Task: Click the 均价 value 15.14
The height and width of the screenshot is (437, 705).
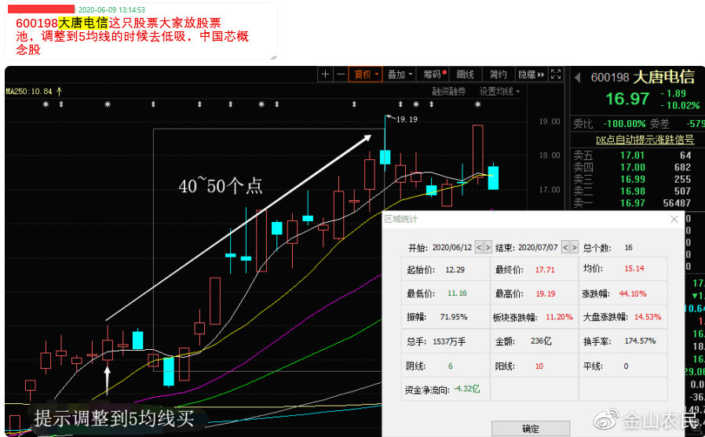Action: [x=634, y=268]
